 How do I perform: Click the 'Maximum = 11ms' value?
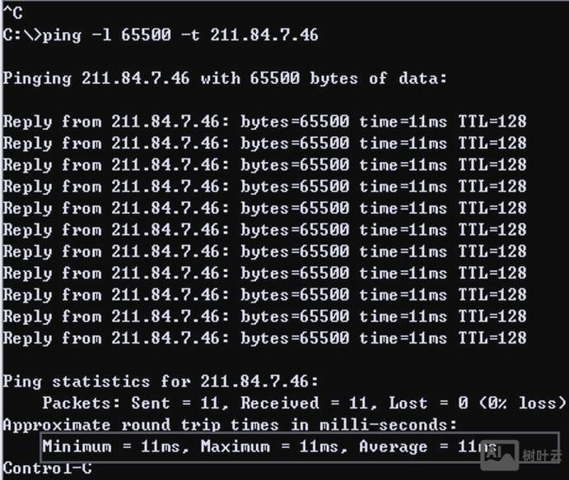tap(270, 447)
